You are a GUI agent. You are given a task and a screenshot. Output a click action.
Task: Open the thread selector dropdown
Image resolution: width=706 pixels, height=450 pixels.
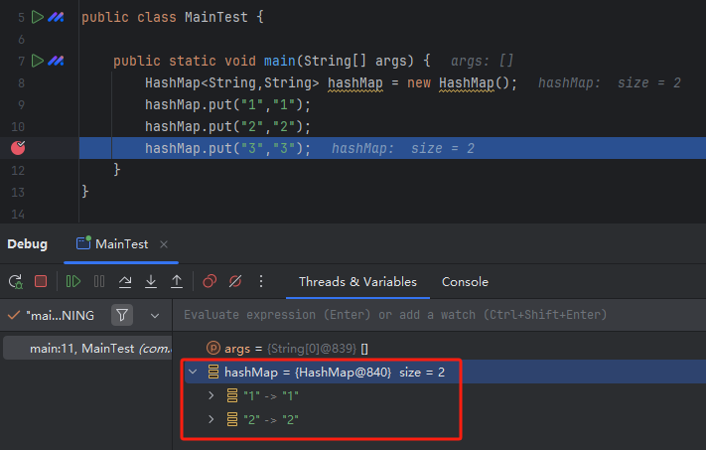[x=154, y=315]
